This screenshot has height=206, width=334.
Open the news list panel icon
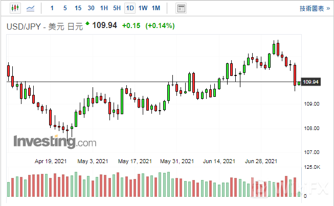point(181,8)
